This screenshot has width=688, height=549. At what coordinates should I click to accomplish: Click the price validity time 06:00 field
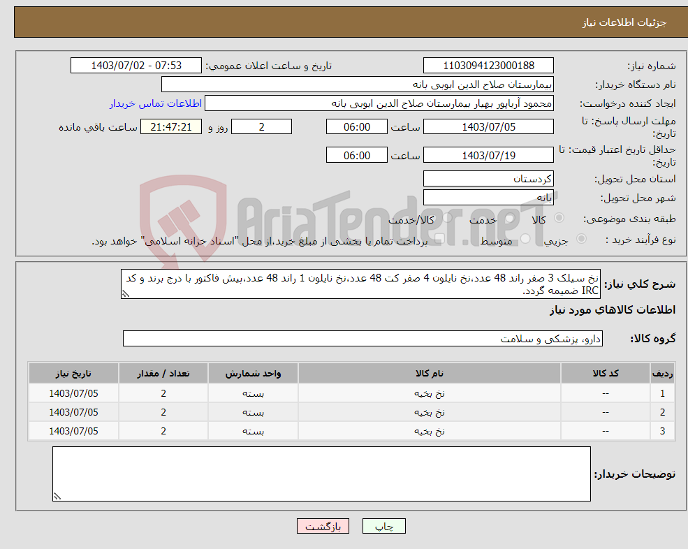[357, 155]
